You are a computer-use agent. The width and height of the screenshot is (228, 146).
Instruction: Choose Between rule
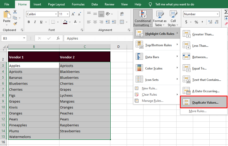coord(204,57)
